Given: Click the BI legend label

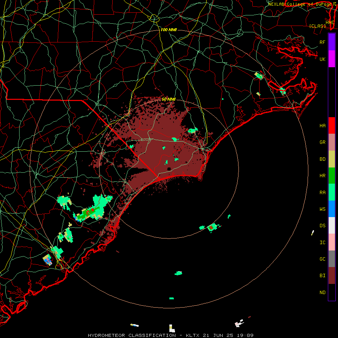Looking at the screenshot, I should (x=323, y=276).
